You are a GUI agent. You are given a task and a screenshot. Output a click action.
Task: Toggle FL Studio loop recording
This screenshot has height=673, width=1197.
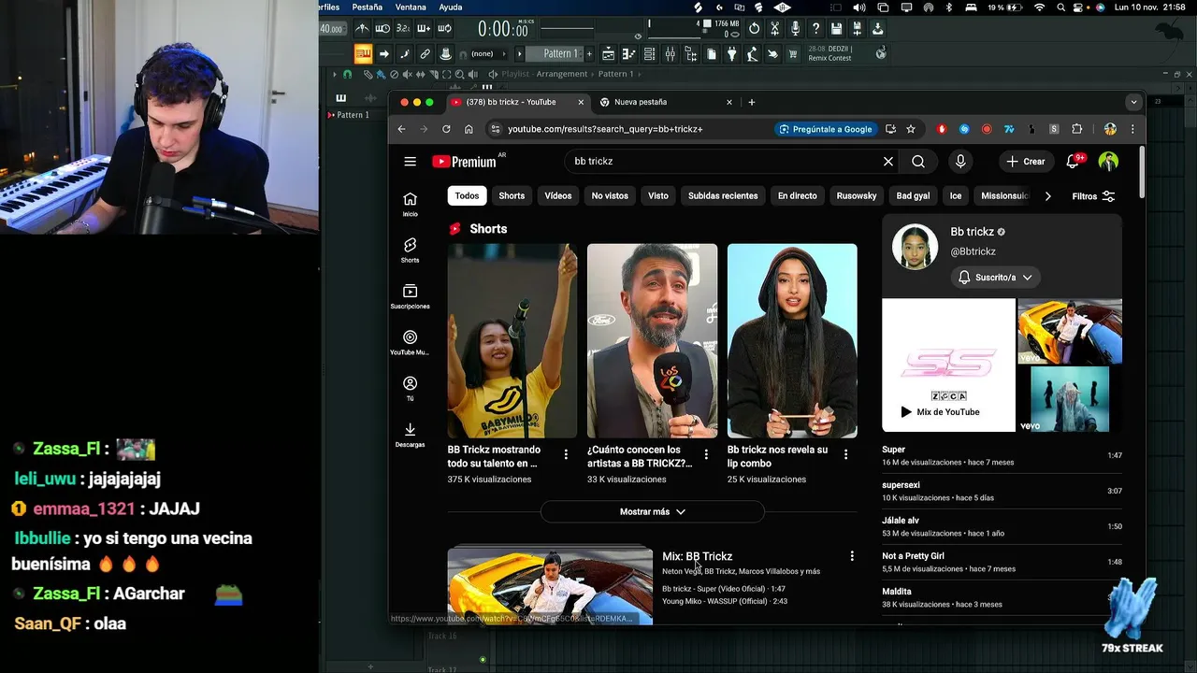pyautogui.click(x=444, y=28)
